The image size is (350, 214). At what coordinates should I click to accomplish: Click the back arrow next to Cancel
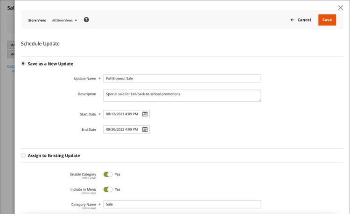292,20
